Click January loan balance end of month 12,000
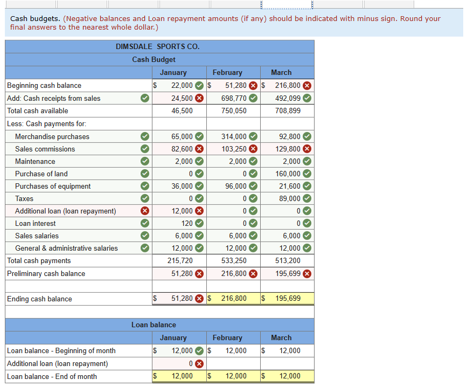This screenshot has width=467, height=386. click(179, 376)
